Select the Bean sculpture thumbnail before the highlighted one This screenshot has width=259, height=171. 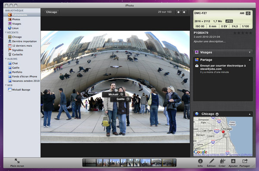(156, 162)
